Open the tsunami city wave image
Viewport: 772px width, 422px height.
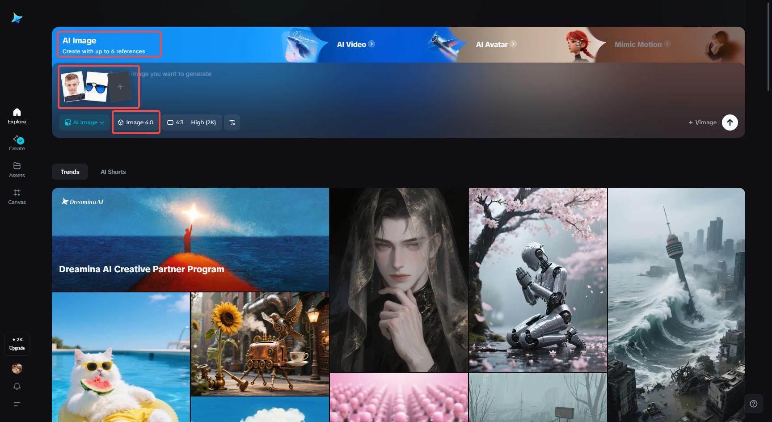click(x=676, y=305)
